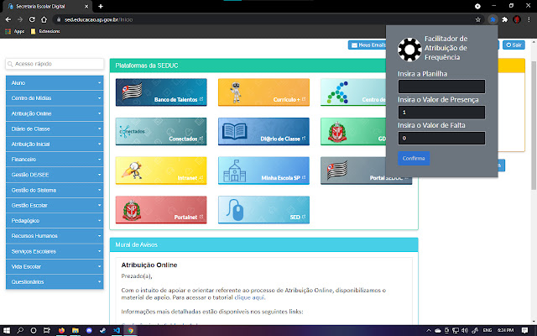Click the Atribuição Online notice heading
This screenshot has width=537, height=336.
coord(149,265)
